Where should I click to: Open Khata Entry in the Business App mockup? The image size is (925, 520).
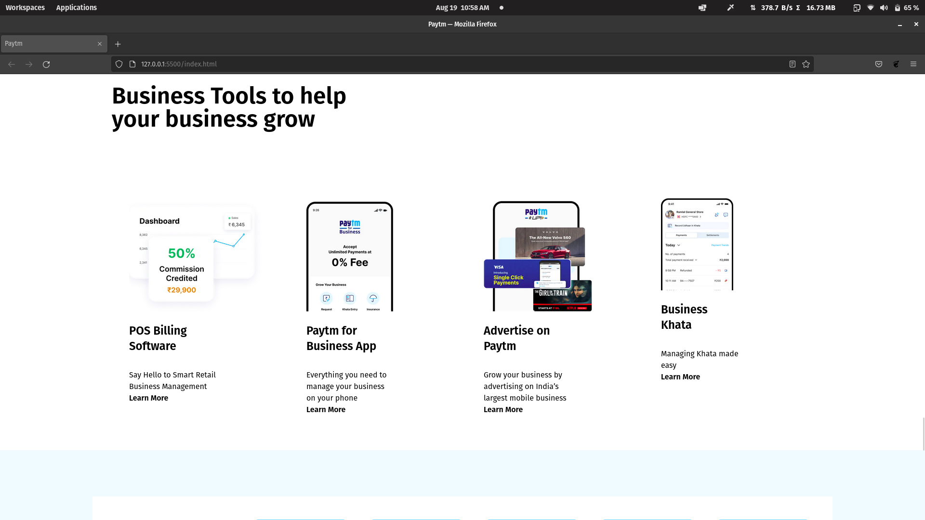click(x=350, y=298)
